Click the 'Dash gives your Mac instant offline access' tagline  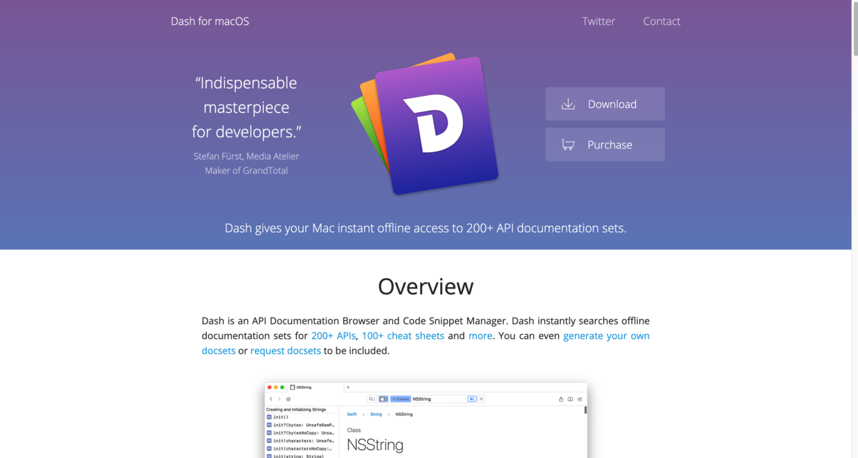426,228
